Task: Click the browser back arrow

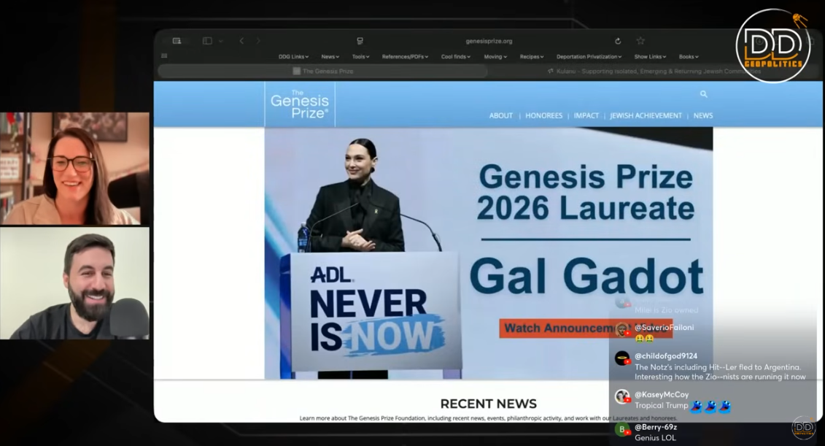Action: pyautogui.click(x=241, y=41)
